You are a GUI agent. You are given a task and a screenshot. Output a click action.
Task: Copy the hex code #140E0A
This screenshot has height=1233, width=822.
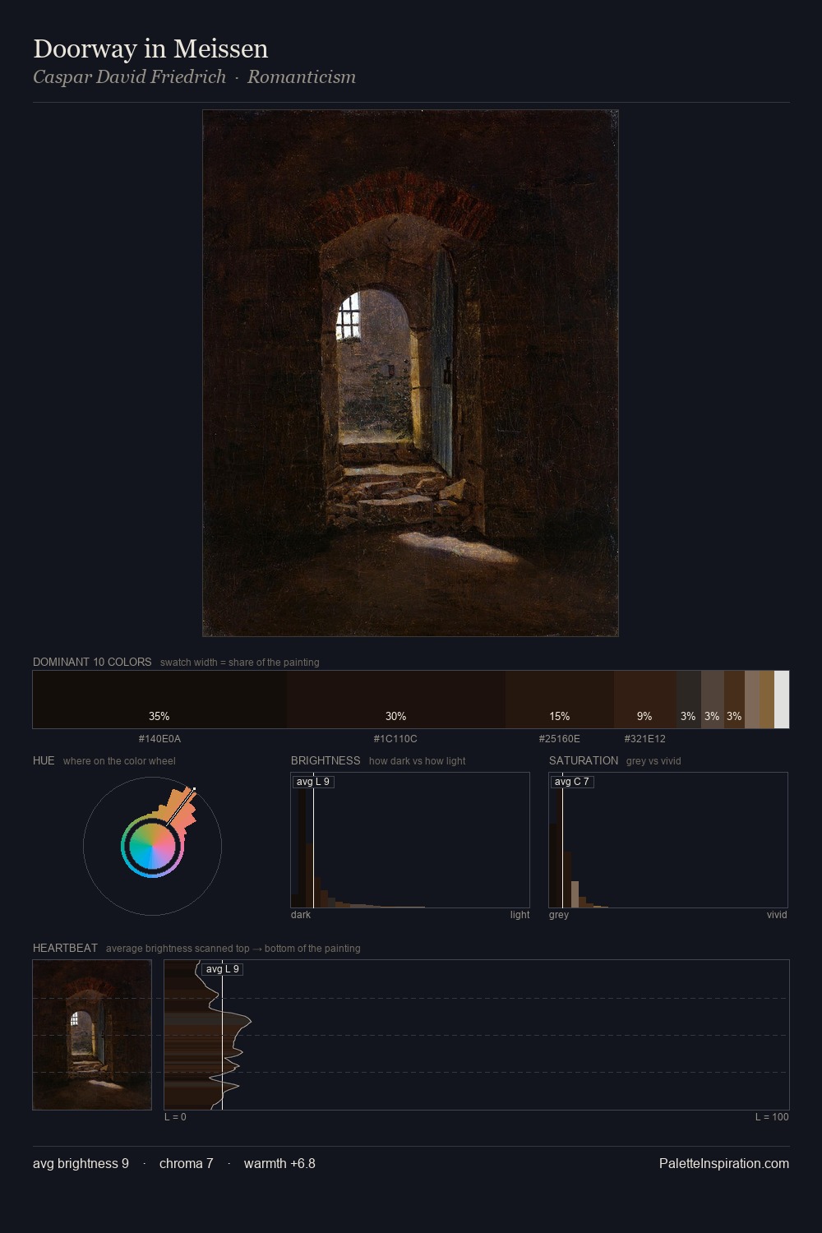point(159,739)
